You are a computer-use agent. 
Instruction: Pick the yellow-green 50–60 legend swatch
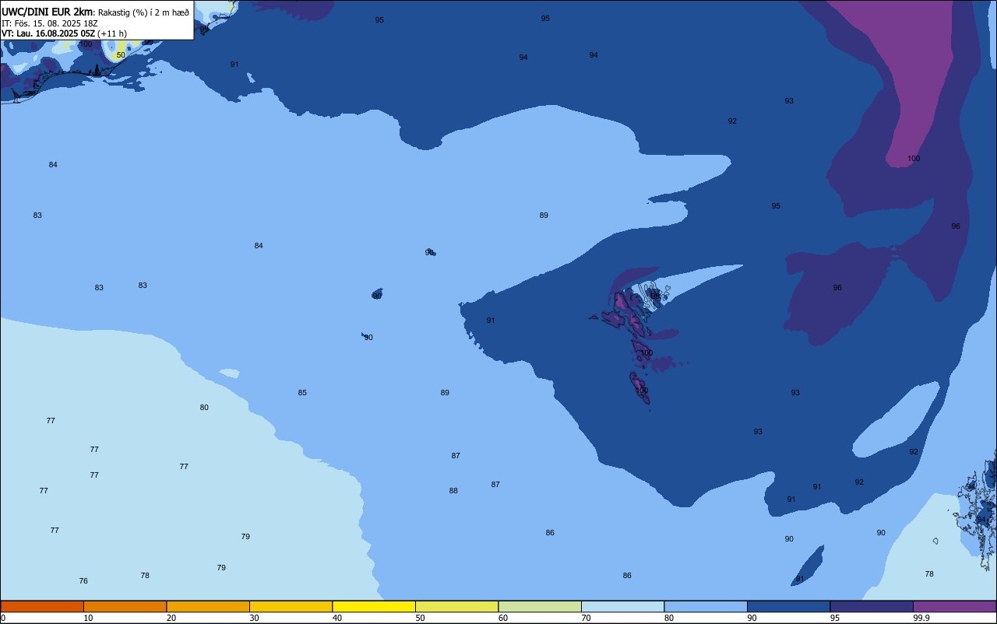click(x=456, y=606)
